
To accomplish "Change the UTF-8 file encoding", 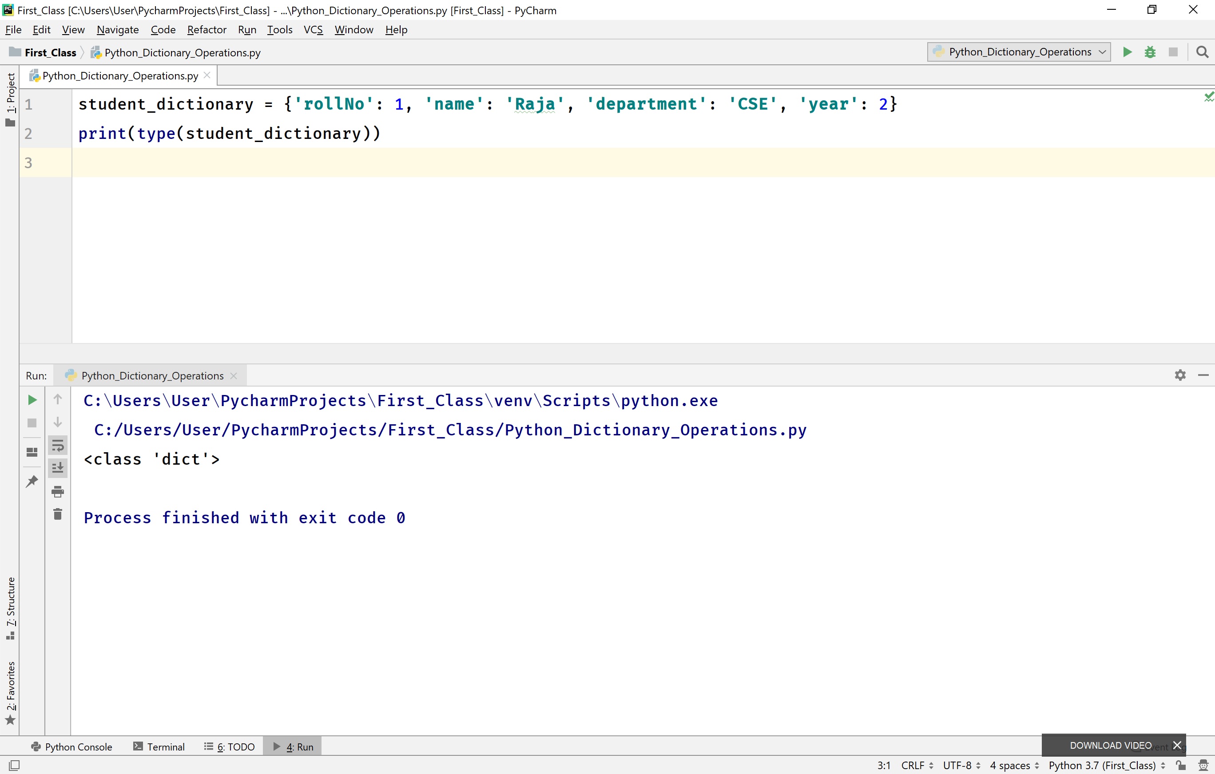I will pos(962,766).
